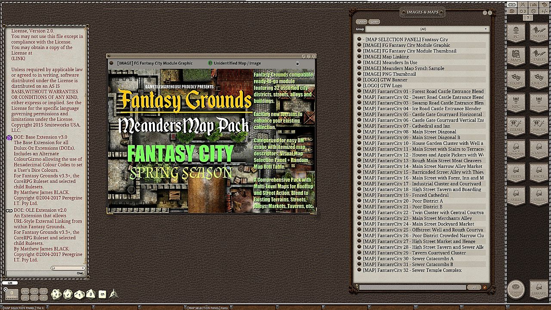
Task: Open the Backgrounds sidebar button
Action: click(x=516, y=149)
